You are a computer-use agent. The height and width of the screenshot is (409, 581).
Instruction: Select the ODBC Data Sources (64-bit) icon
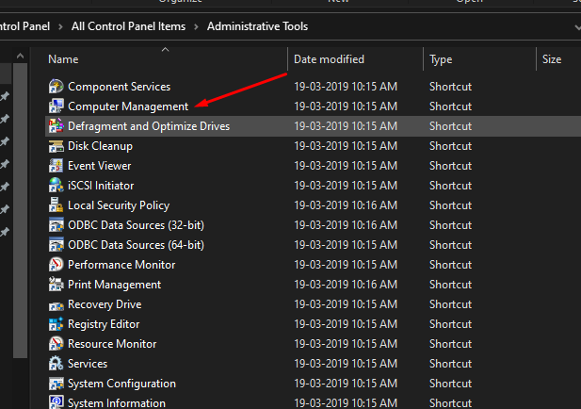56,245
